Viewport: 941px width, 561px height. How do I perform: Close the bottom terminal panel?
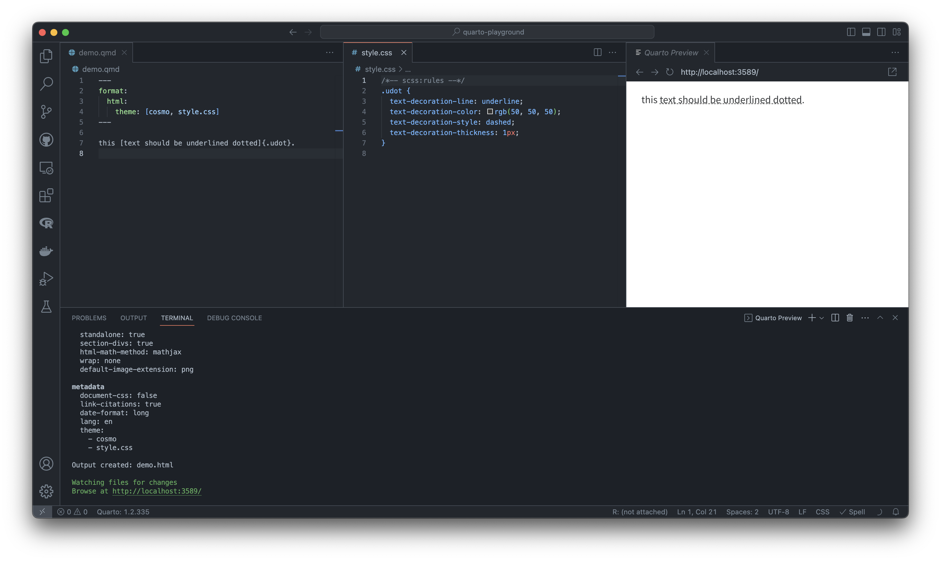pos(895,318)
